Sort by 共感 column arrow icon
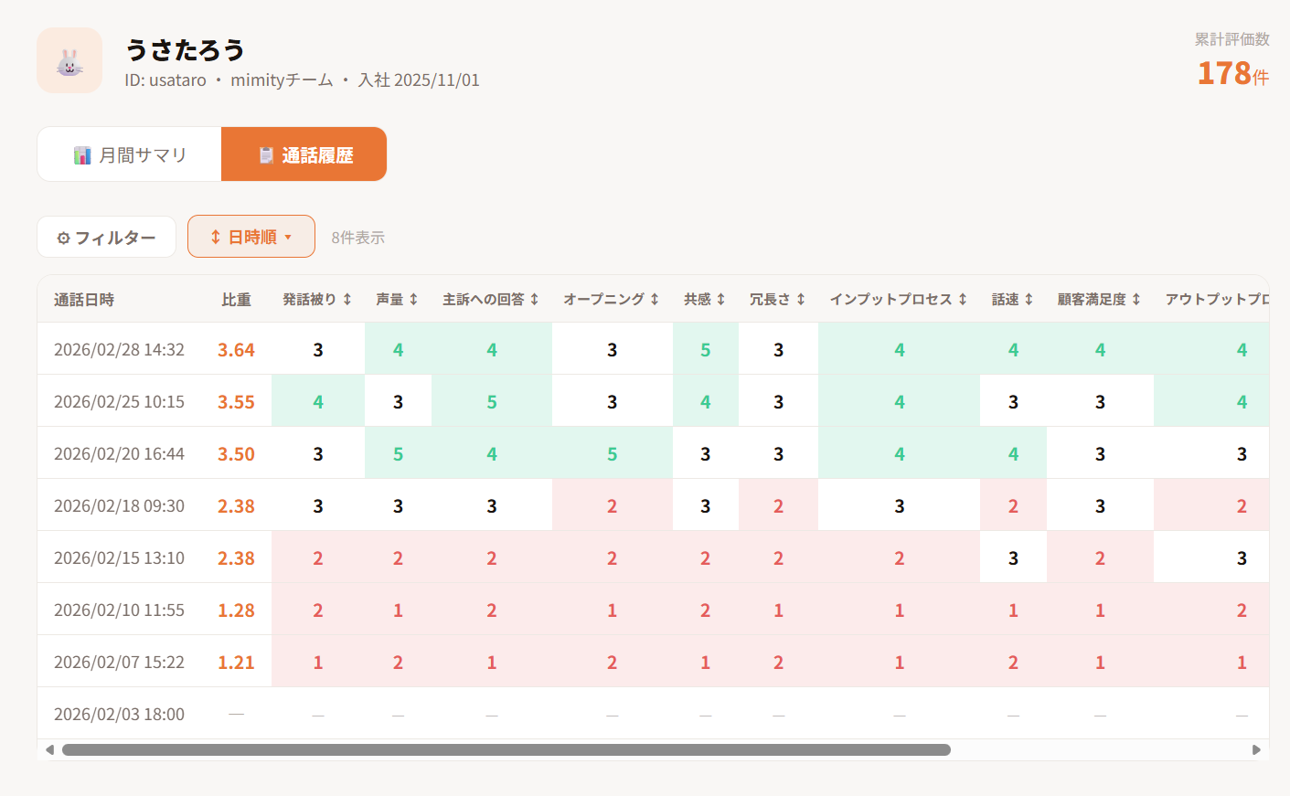 (x=721, y=300)
